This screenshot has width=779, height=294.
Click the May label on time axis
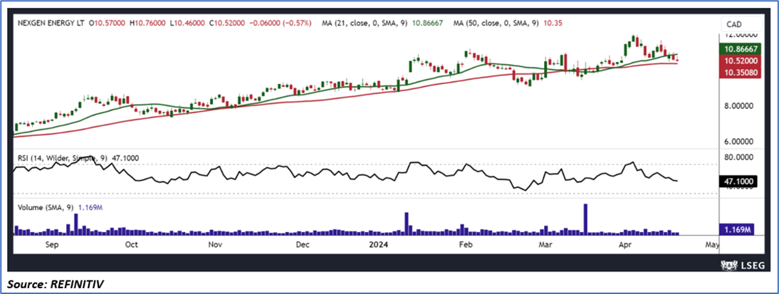coord(712,245)
